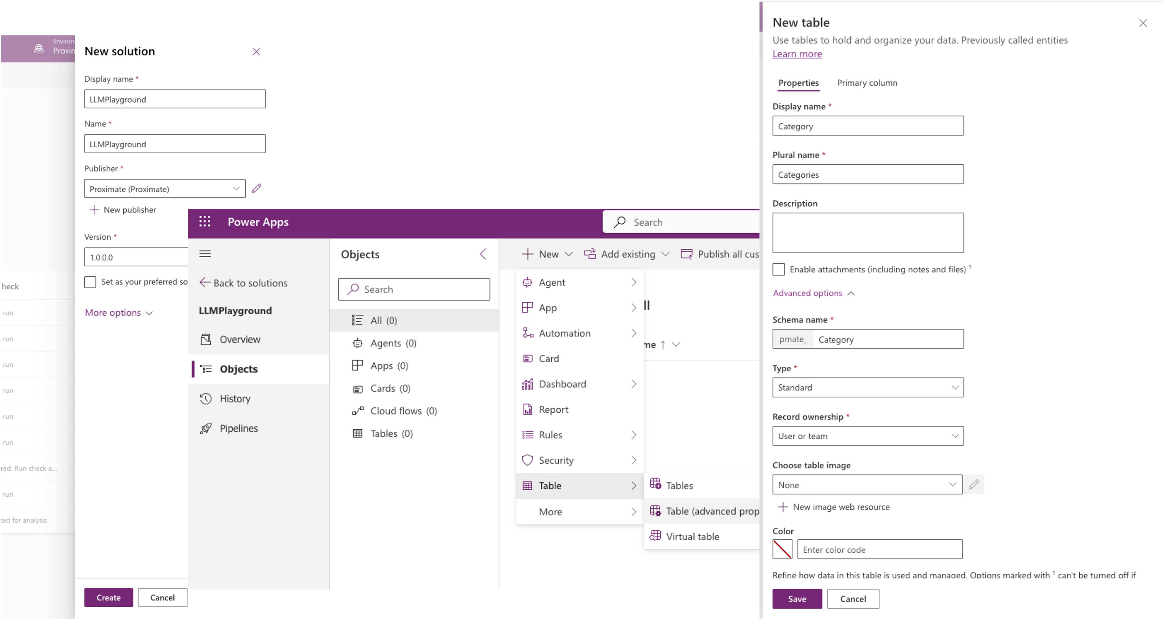
Task: Click the table color swatch
Action: coord(782,549)
